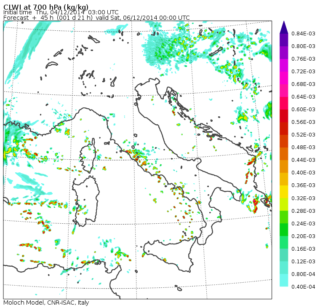This screenshot has height=308, width=320.
Task: Click the lightest cyan colorbar segment above 0.40E-04
Action: click(284, 280)
